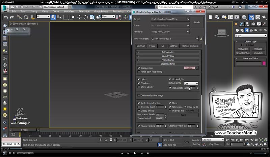Toggle the Hidden lights checkbox

pyautogui.click(x=170, y=79)
